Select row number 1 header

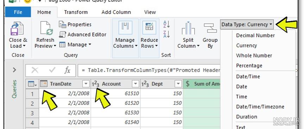click(32, 94)
